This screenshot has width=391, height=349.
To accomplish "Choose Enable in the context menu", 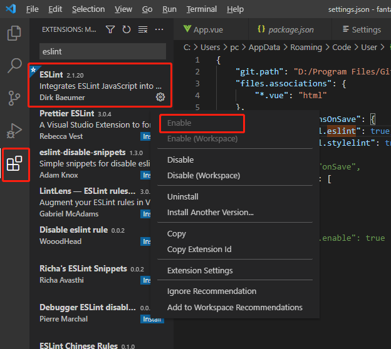I will click(234, 123).
